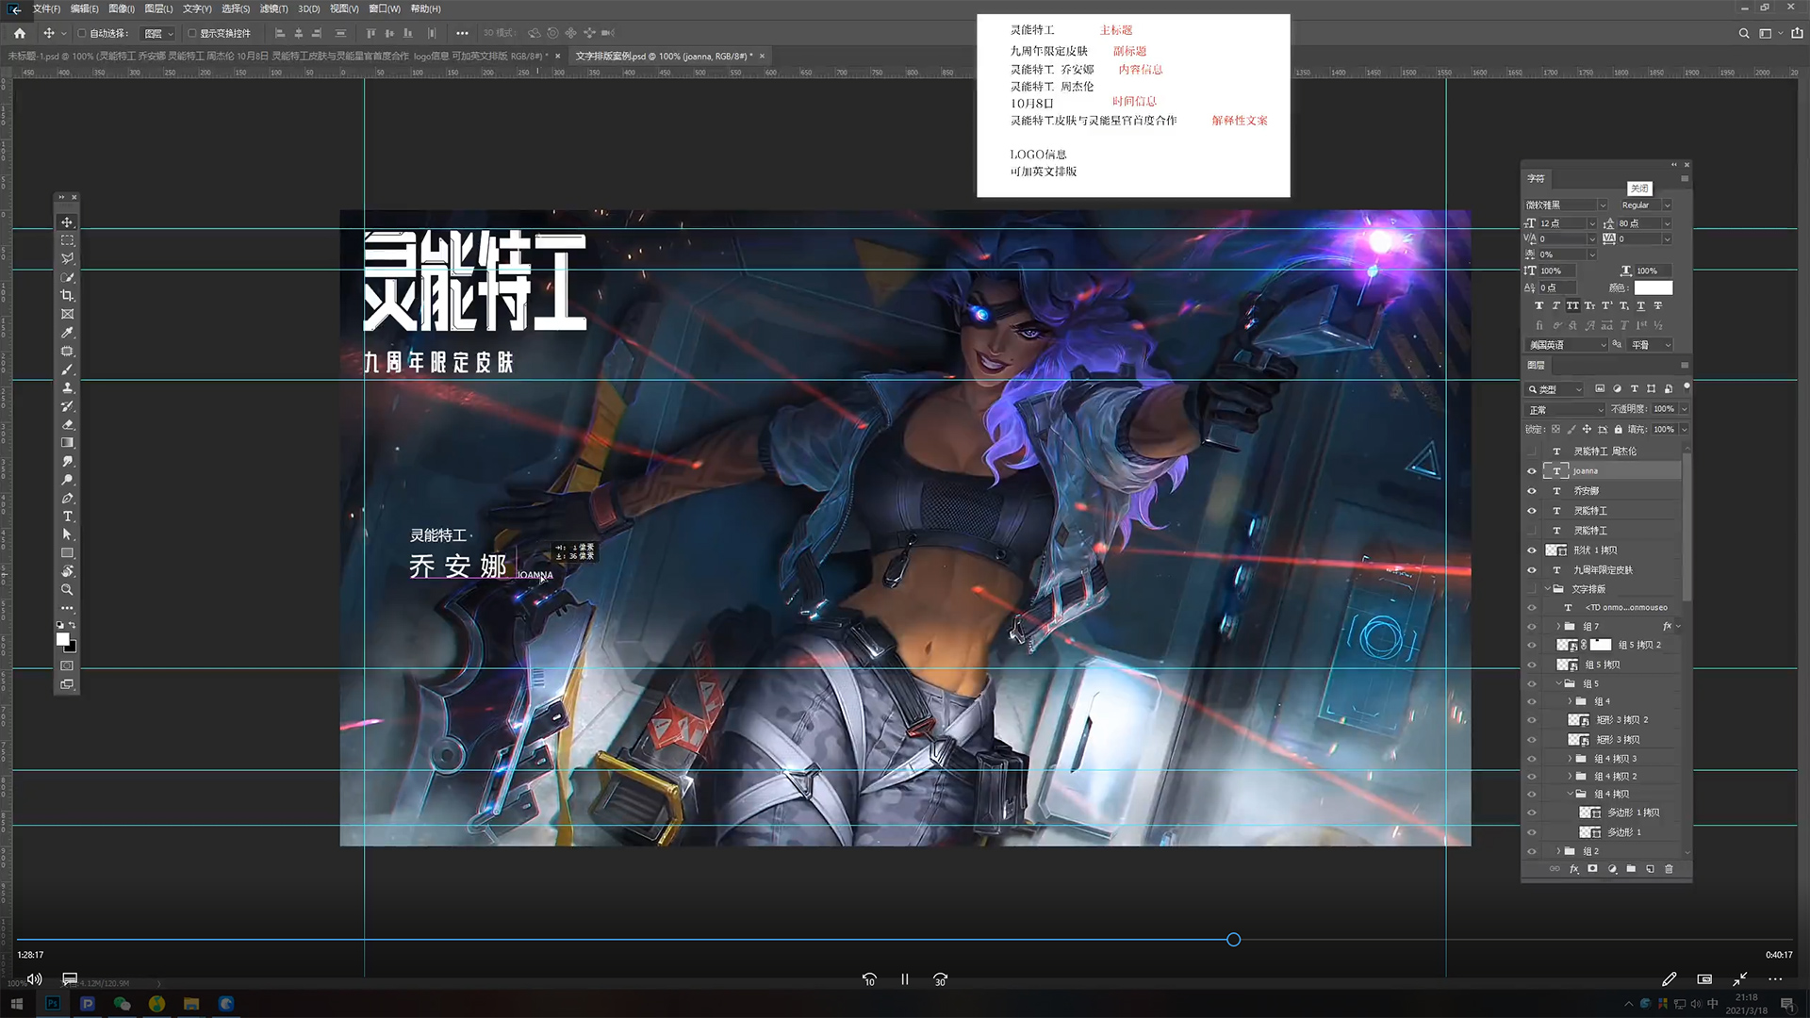Toggle visibility of 组 5 拷贝 layer

(x=1531, y=665)
